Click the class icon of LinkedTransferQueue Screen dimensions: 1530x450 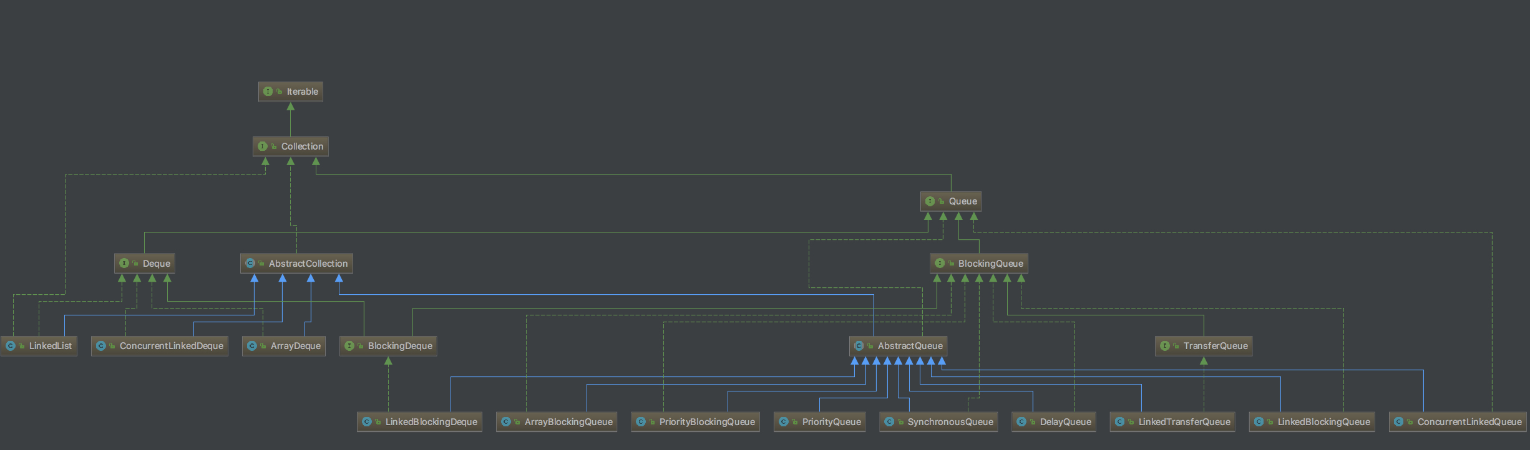pos(1119,422)
